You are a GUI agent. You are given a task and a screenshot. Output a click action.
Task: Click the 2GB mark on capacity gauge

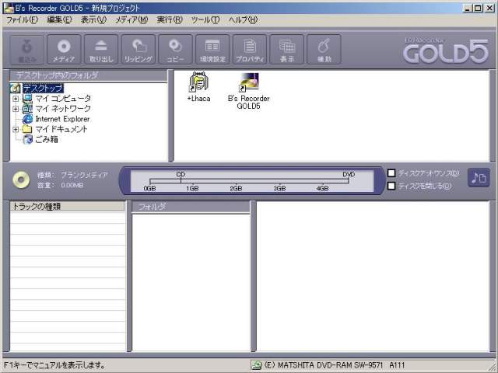236,188
